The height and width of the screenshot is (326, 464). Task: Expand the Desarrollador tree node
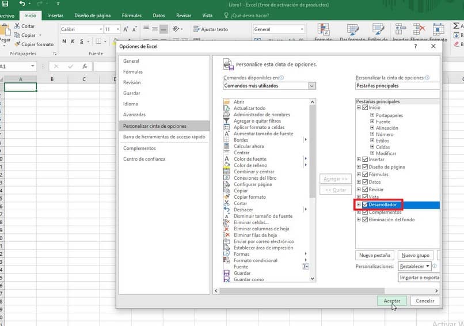pyautogui.click(x=359, y=205)
